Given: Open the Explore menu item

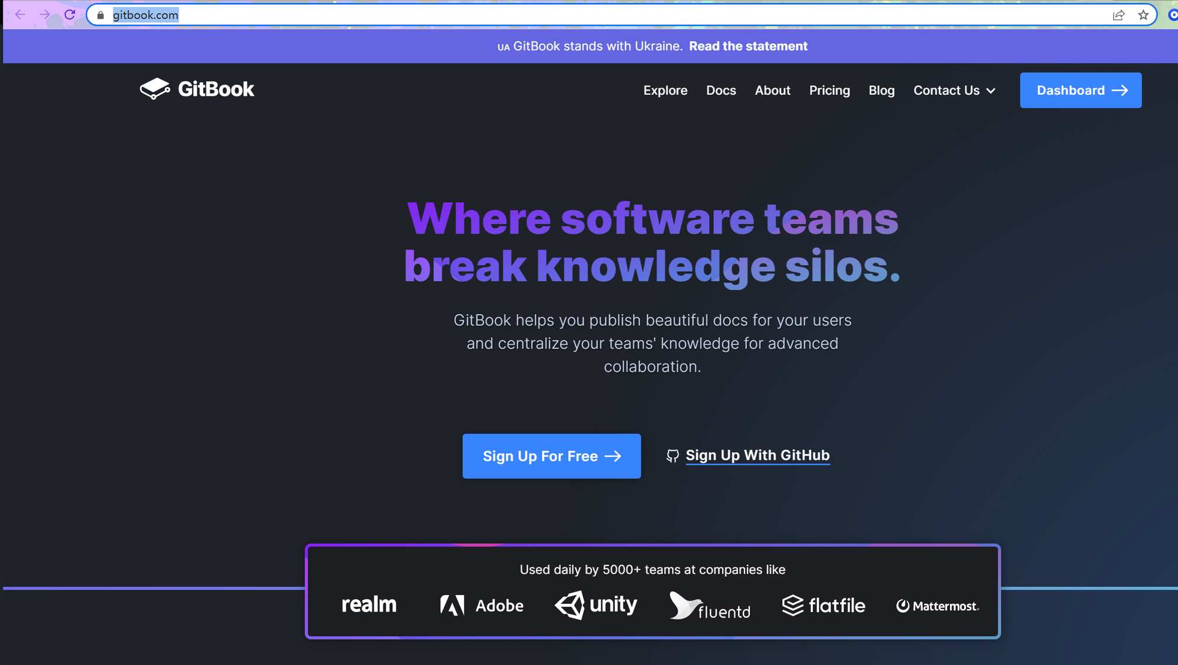Looking at the screenshot, I should (665, 91).
